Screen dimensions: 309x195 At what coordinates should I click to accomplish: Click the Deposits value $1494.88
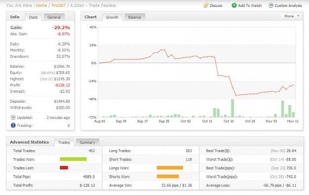(62, 101)
